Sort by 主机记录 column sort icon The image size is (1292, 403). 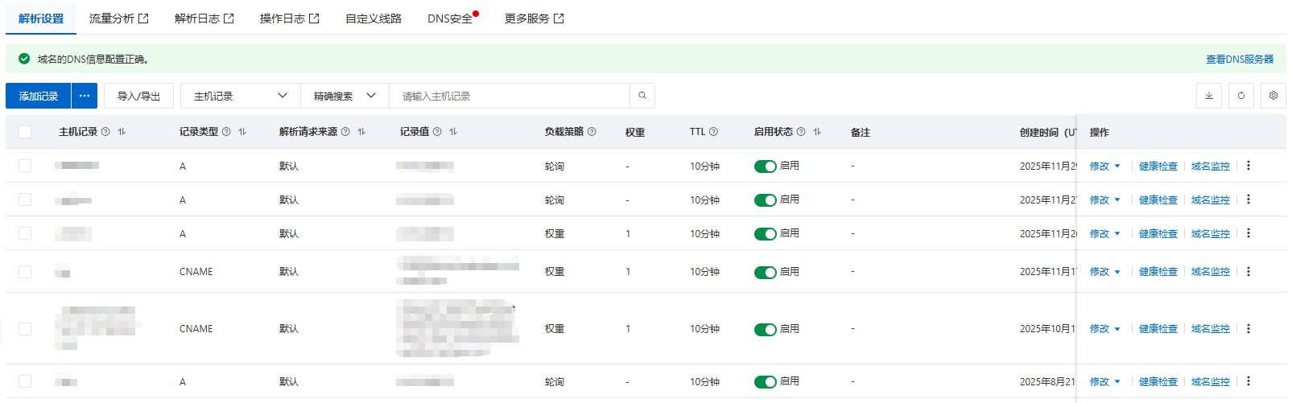[122, 132]
